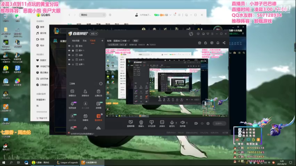Switch to the second scene tab
Screen dimensions: 296x166
[x=85, y=41]
